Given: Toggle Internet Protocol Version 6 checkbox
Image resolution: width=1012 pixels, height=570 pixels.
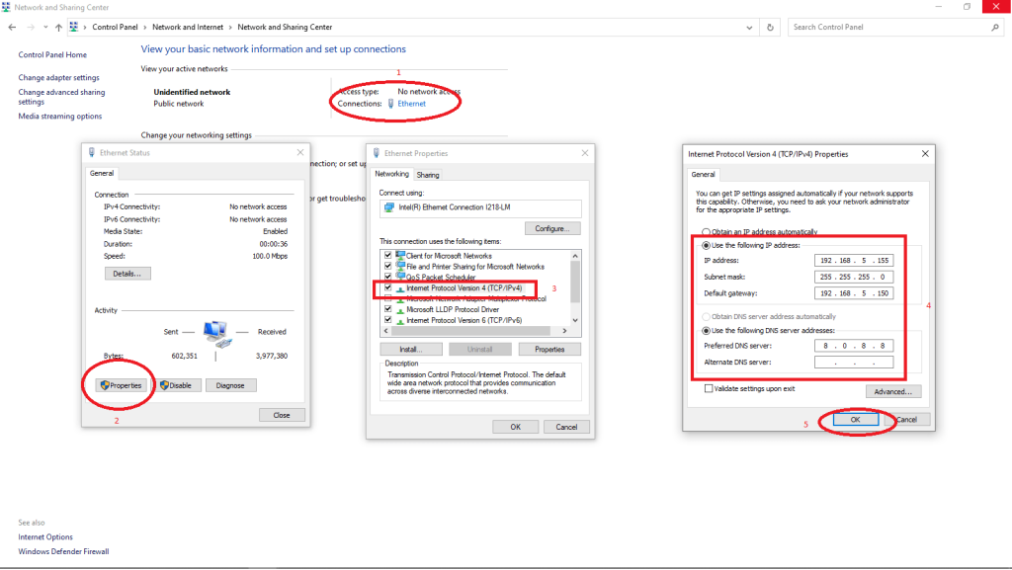Looking at the screenshot, I should click(387, 319).
